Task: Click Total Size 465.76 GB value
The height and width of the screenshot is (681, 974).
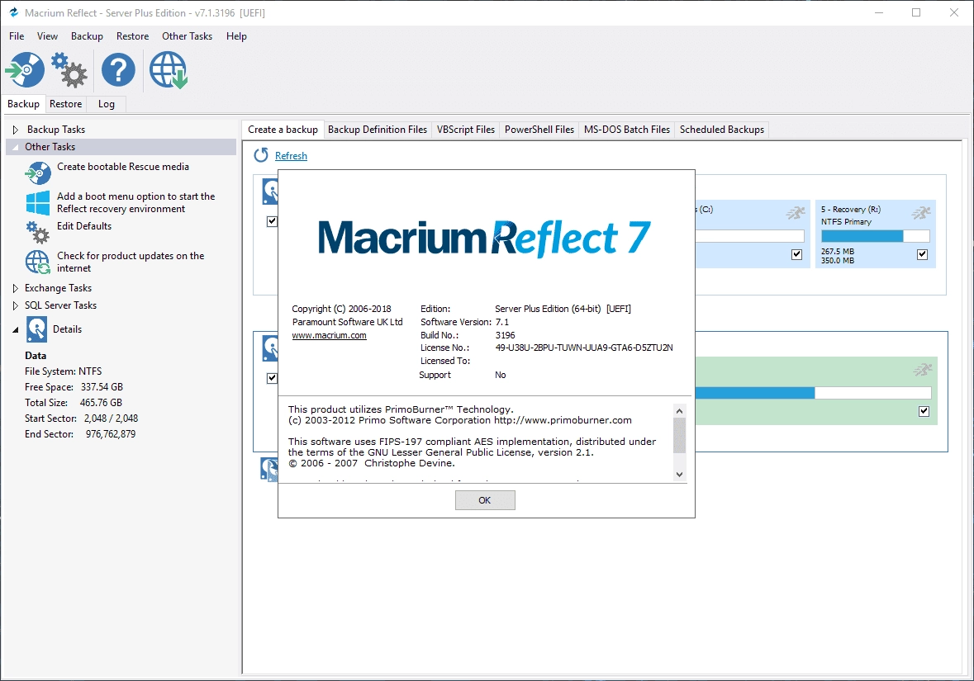Action: 101,402
